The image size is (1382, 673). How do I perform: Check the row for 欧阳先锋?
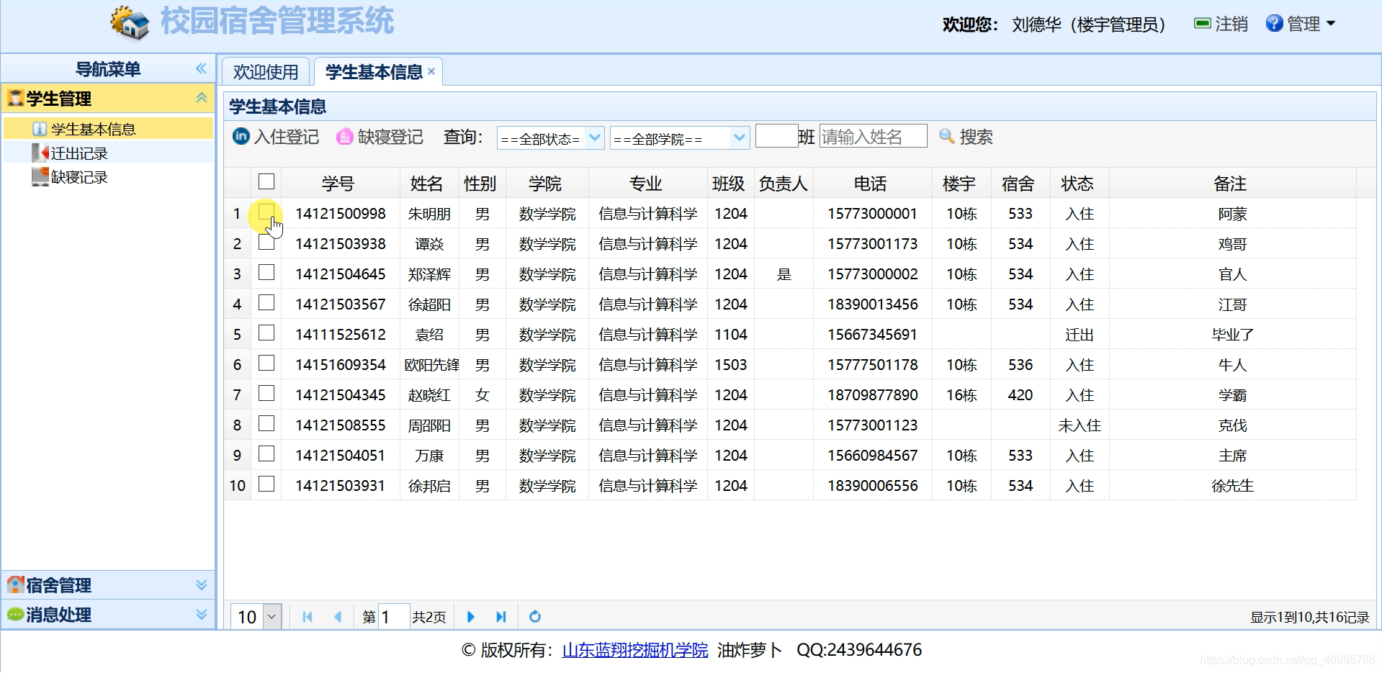tap(266, 363)
